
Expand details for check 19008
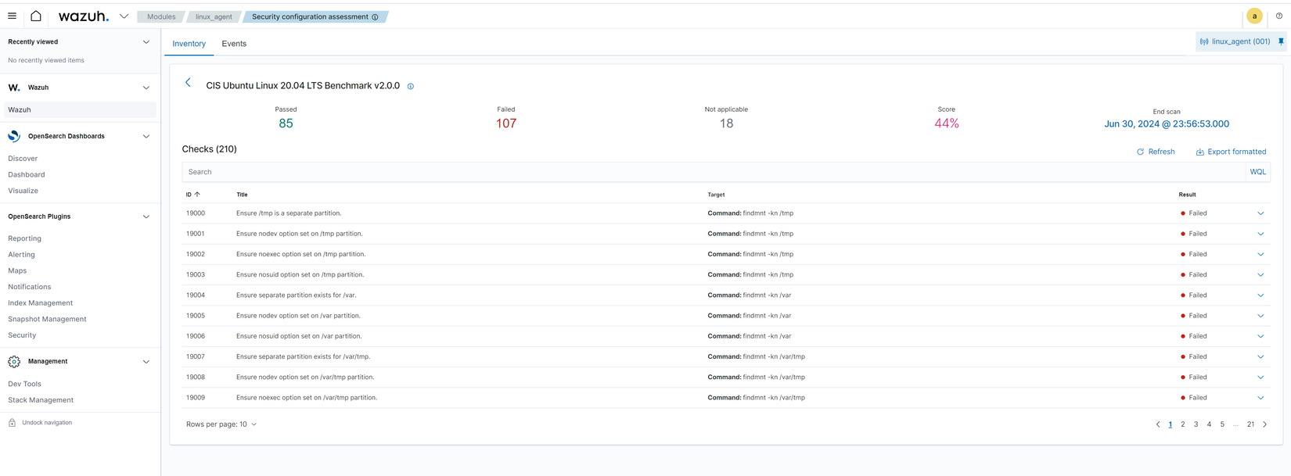point(1260,378)
